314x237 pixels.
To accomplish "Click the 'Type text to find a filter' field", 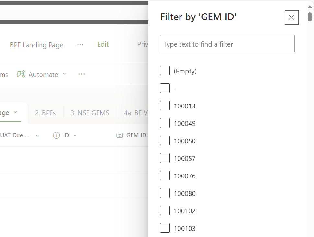I will click(x=227, y=44).
